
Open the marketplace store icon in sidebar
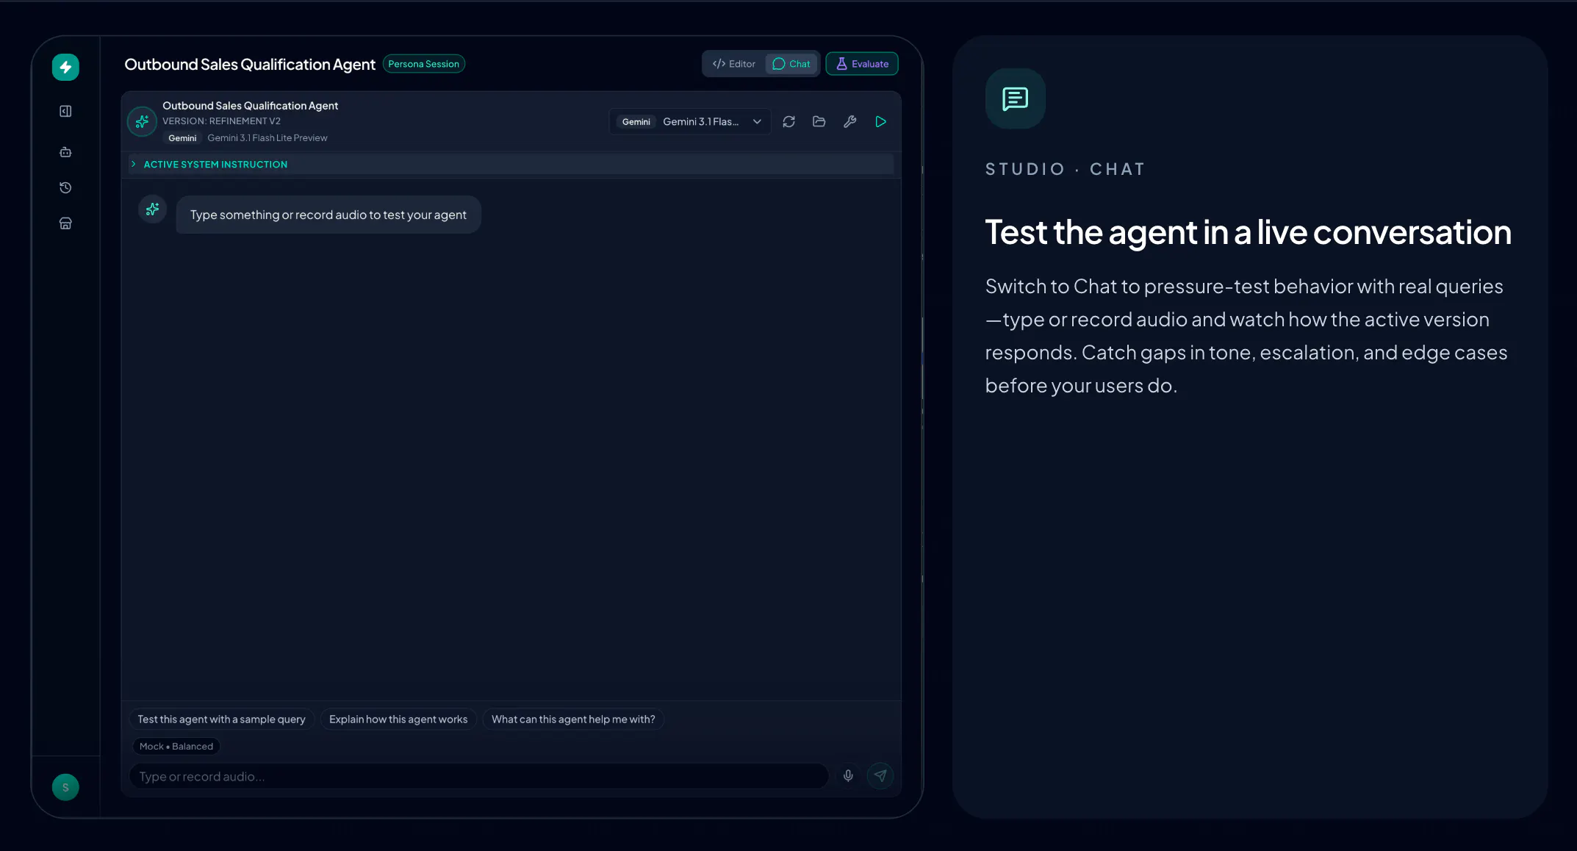[65, 223]
